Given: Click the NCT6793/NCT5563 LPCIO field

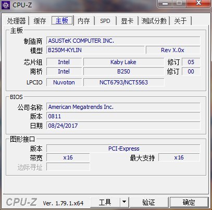Looking at the screenshot, I should pyautogui.click(x=123, y=82).
